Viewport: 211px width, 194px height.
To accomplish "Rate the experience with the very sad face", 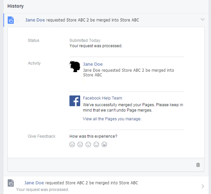I will (x=72, y=145).
